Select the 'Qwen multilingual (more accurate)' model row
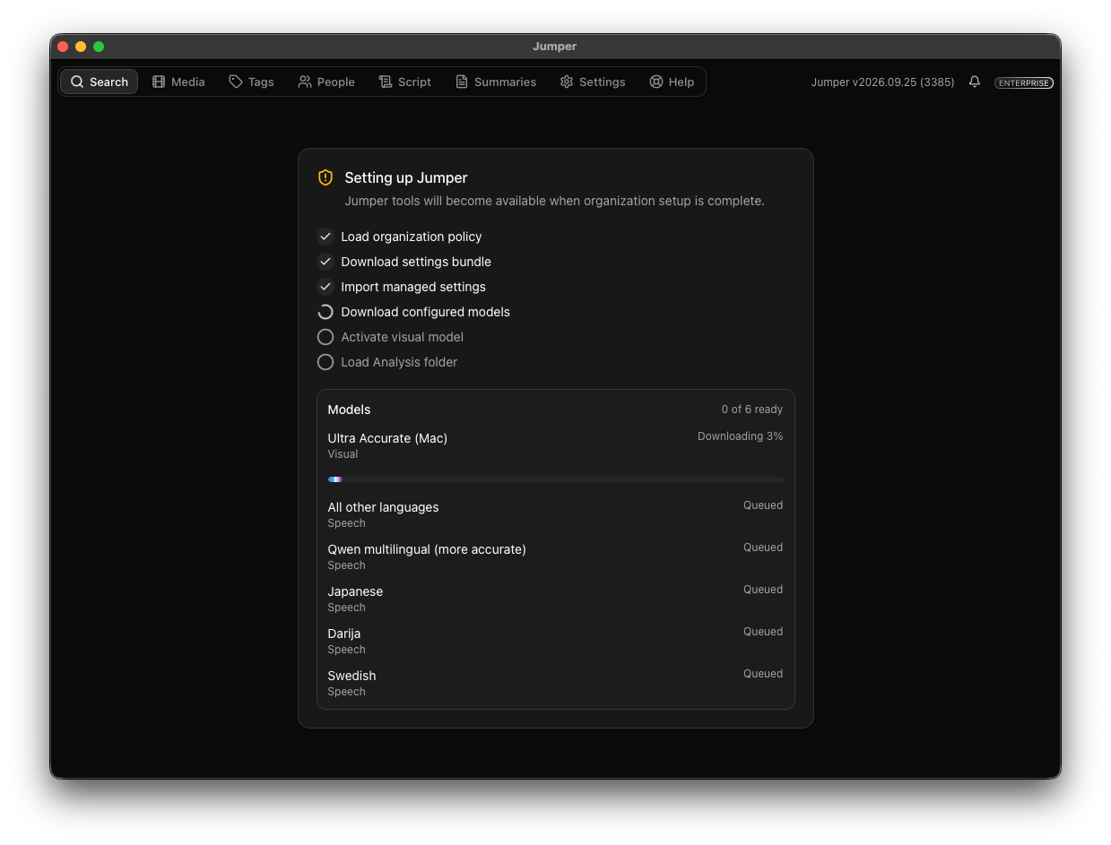This screenshot has width=1111, height=845. click(x=556, y=556)
